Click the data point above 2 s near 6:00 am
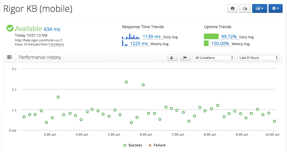Screen dimensions: 287x152 143,85
